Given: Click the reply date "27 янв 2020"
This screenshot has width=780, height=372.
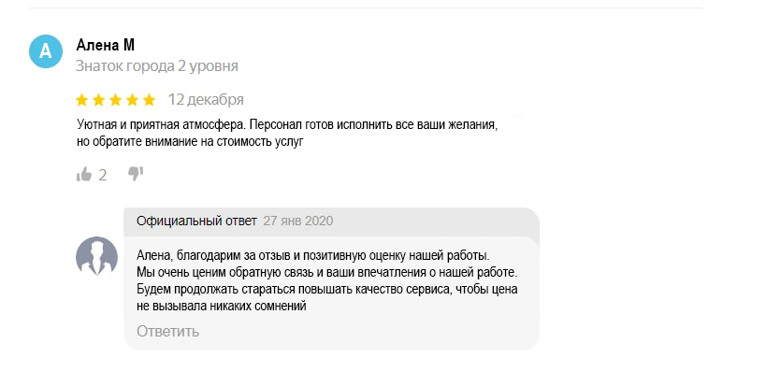Looking at the screenshot, I should coord(298,221).
